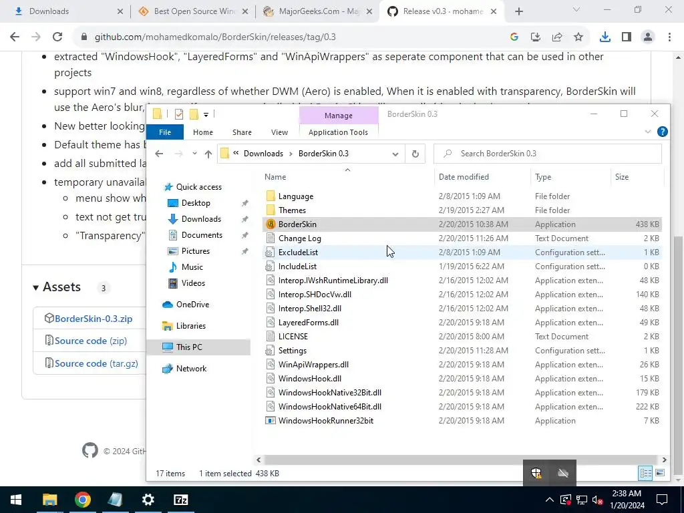Bookmark this page with the star icon
684x513 pixels.
578,37
